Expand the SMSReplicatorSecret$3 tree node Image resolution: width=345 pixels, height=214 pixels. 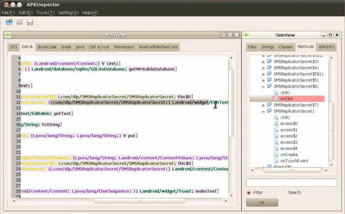263,62
